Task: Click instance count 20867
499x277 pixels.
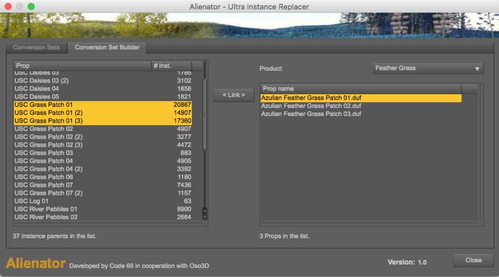Action: pyautogui.click(x=182, y=105)
